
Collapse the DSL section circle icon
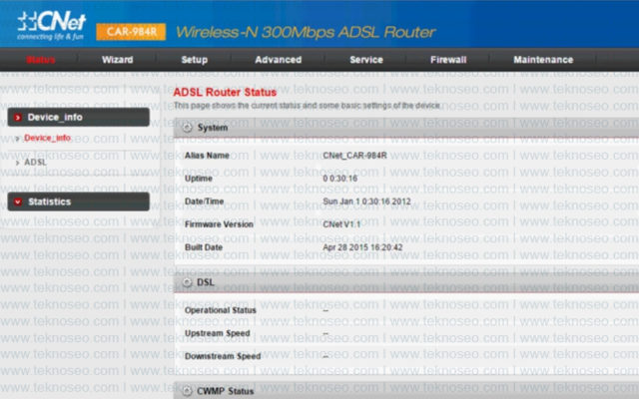(x=187, y=282)
